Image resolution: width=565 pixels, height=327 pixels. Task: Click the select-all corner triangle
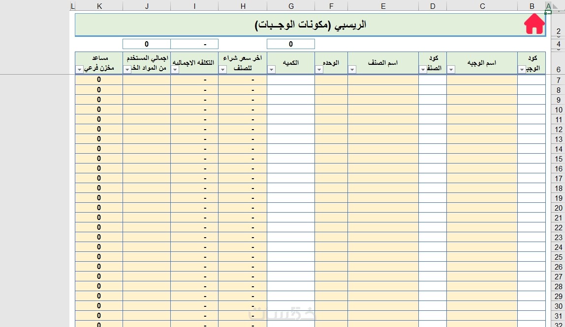(x=555, y=6)
